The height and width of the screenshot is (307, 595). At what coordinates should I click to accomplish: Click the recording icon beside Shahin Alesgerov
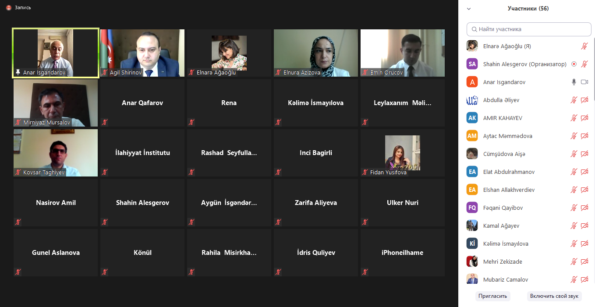tap(574, 64)
